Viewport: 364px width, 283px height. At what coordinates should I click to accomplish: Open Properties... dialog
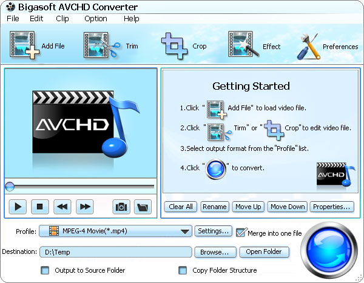point(332,207)
